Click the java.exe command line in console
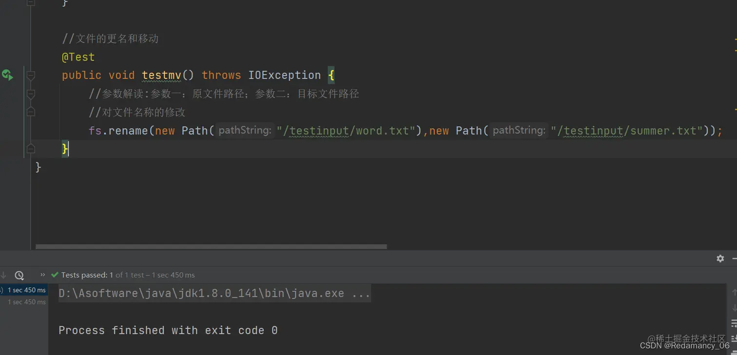The width and height of the screenshot is (737, 355). pyautogui.click(x=214, y=294)
